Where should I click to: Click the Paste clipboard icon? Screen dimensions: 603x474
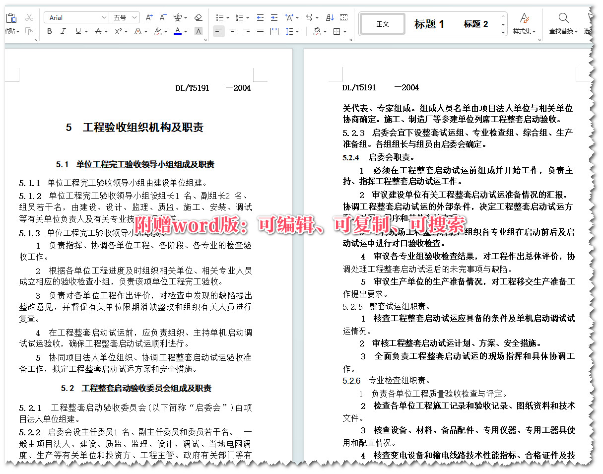click(x=12, y=16)
